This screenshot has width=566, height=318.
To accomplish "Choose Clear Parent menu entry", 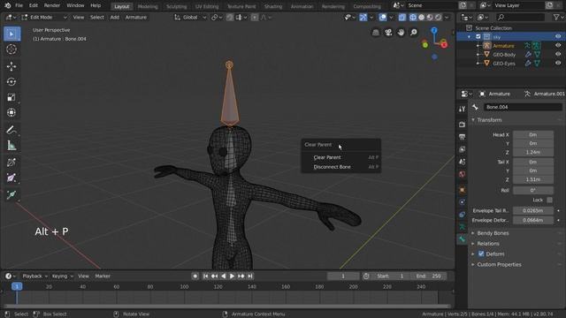I will click(x=341, y=157).
